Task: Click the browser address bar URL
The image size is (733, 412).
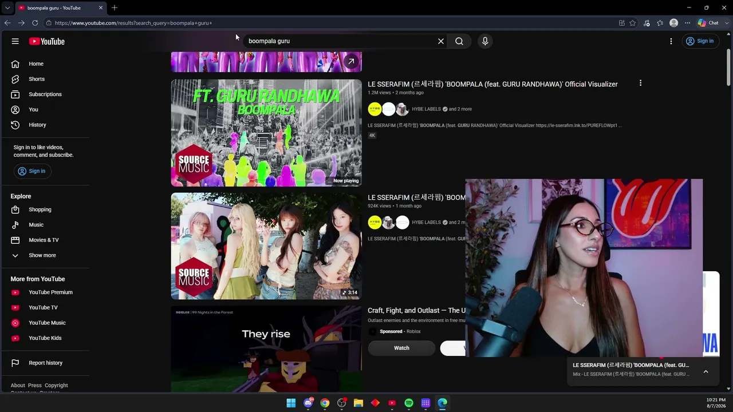Action: (133, 23)
